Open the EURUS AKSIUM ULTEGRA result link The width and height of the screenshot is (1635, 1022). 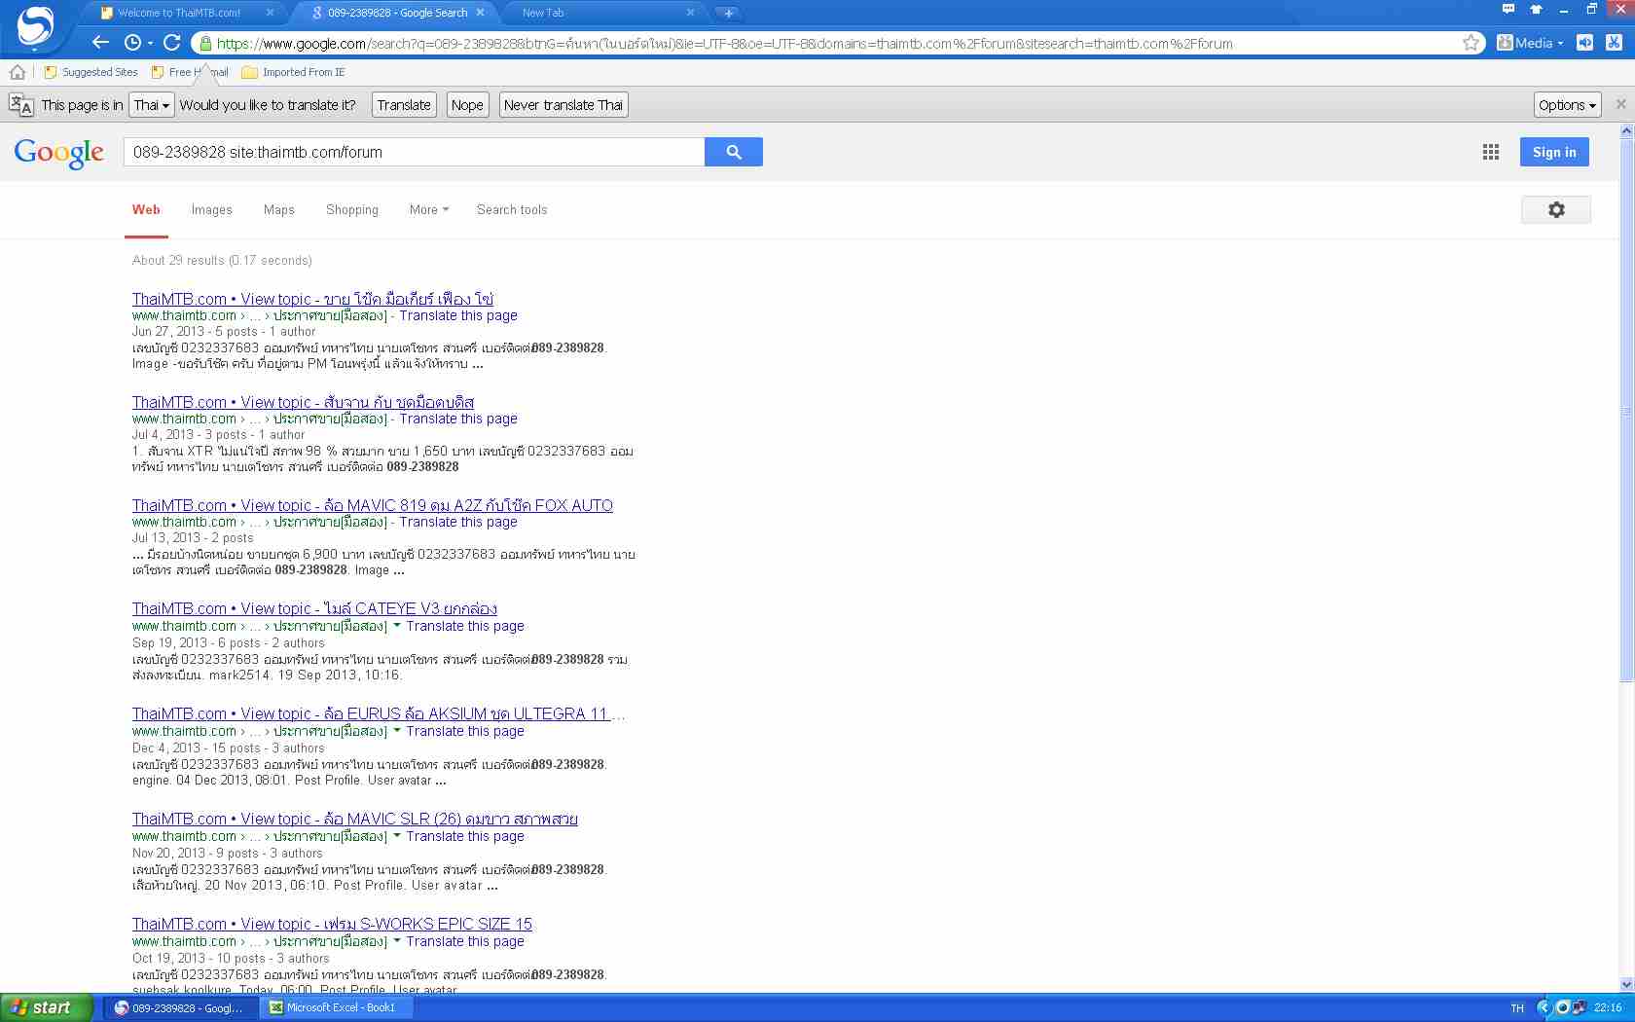click(379, 713)
